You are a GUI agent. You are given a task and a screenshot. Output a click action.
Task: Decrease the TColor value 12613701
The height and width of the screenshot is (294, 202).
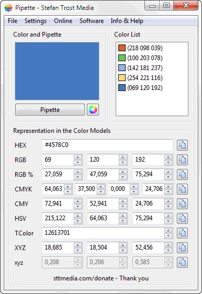(168, 235)
